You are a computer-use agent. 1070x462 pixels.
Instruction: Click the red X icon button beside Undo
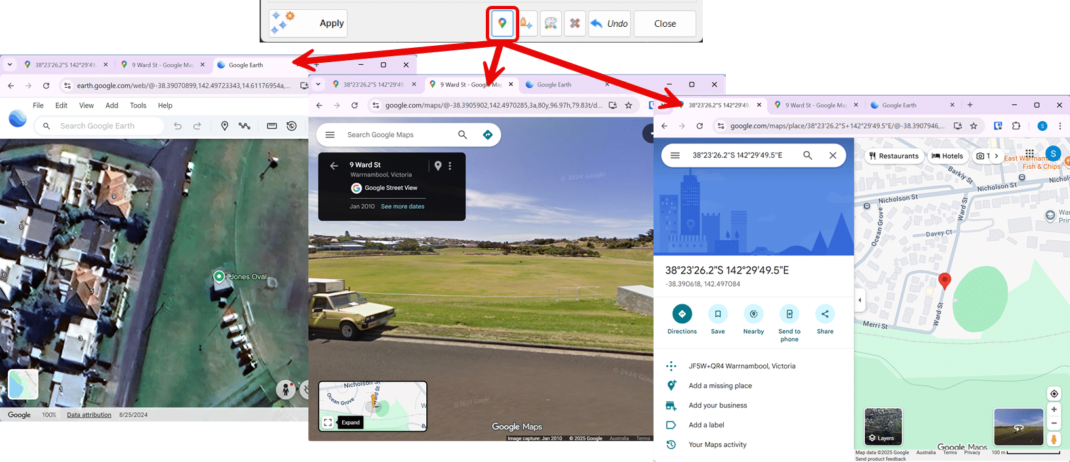pos(575,24)
